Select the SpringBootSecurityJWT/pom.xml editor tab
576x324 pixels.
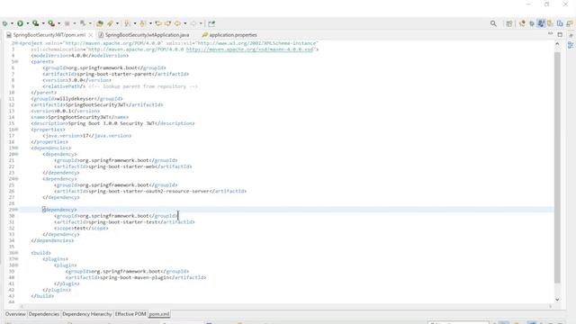point(49,35)
